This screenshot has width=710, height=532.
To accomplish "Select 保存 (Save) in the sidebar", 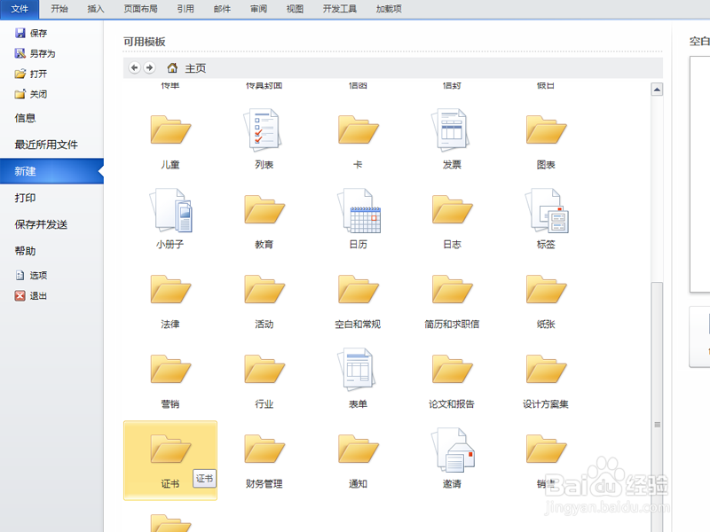I will tap(40, 32).
